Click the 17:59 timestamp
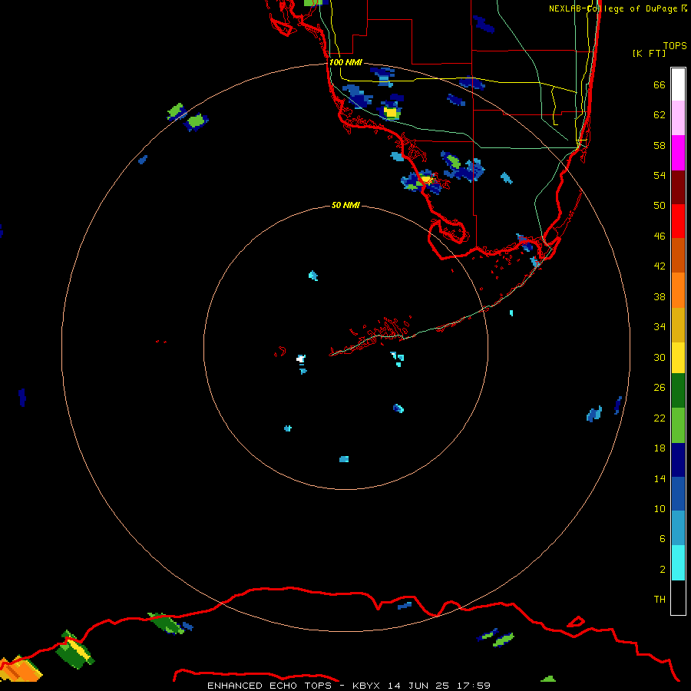This screenshot has height=691, width=691. pos(473,686)
